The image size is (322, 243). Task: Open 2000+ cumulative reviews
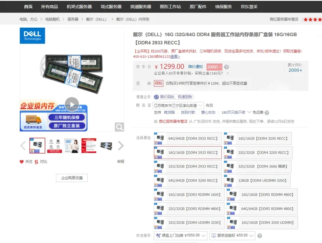pyautogui.click(x=295, y=70)
